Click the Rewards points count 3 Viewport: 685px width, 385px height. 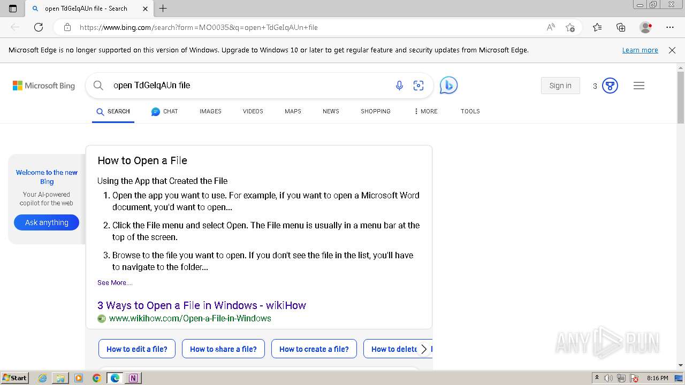pos(595,86)
